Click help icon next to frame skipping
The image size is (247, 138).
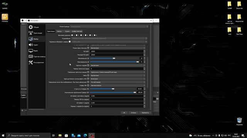coord(88,66)
